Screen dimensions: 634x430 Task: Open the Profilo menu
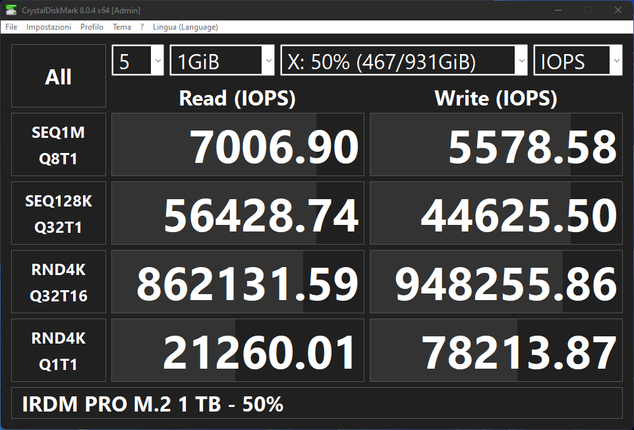92,26
